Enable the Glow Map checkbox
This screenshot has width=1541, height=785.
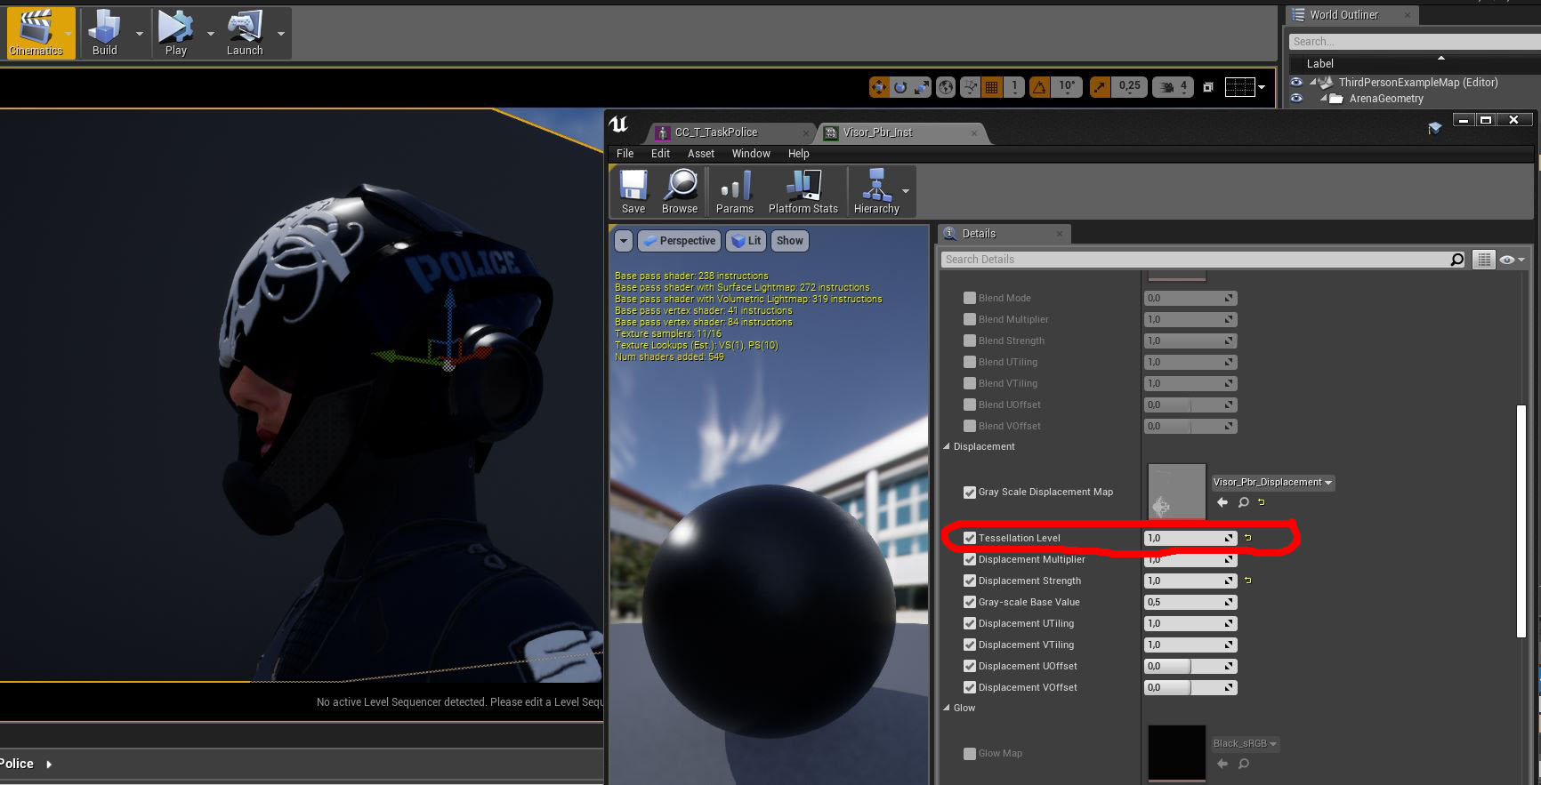pyautogui.click(x=970, y=753)
